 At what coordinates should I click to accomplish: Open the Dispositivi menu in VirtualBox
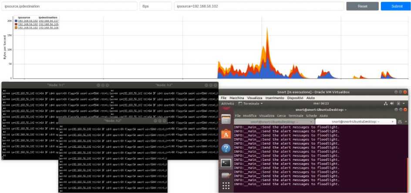coord(295,98)
